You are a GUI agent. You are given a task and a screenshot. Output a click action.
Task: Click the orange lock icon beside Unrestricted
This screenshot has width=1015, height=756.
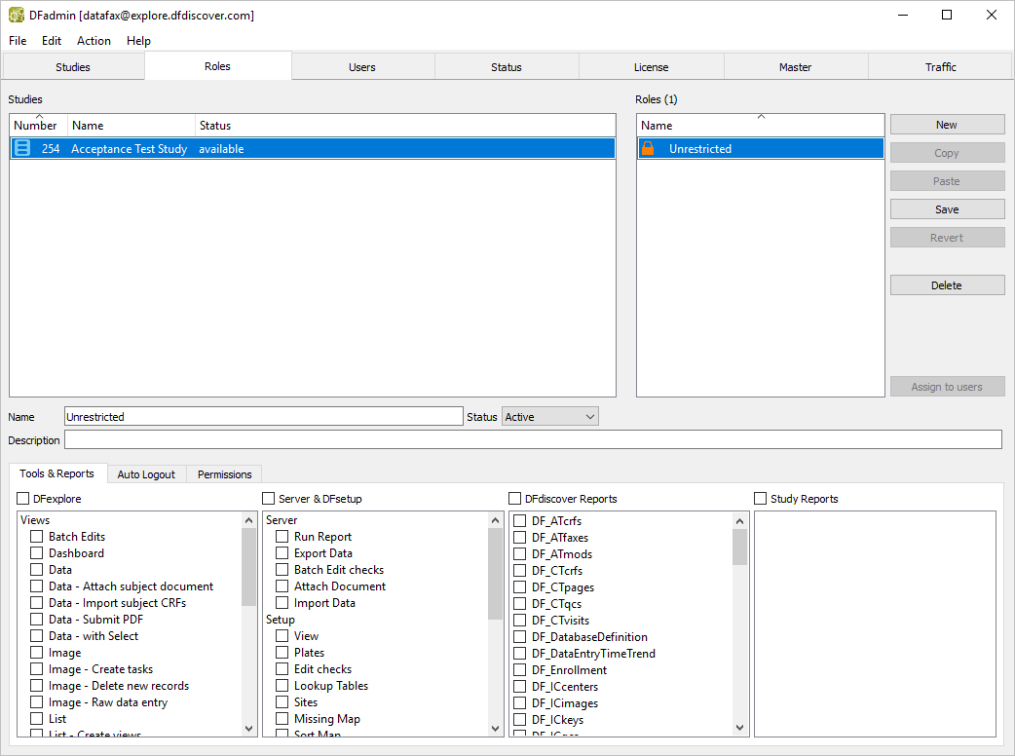[x=648, y=149]
